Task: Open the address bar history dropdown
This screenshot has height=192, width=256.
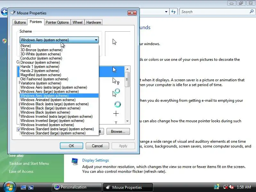Action: coord(166,12)
